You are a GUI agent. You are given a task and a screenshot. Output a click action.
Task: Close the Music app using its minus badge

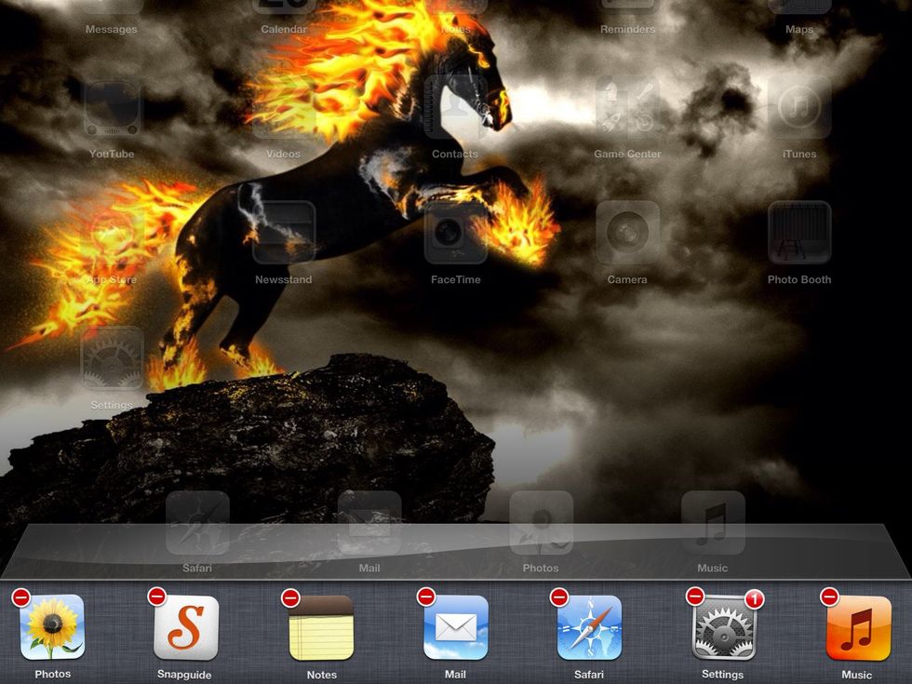[x=828, y=597]
